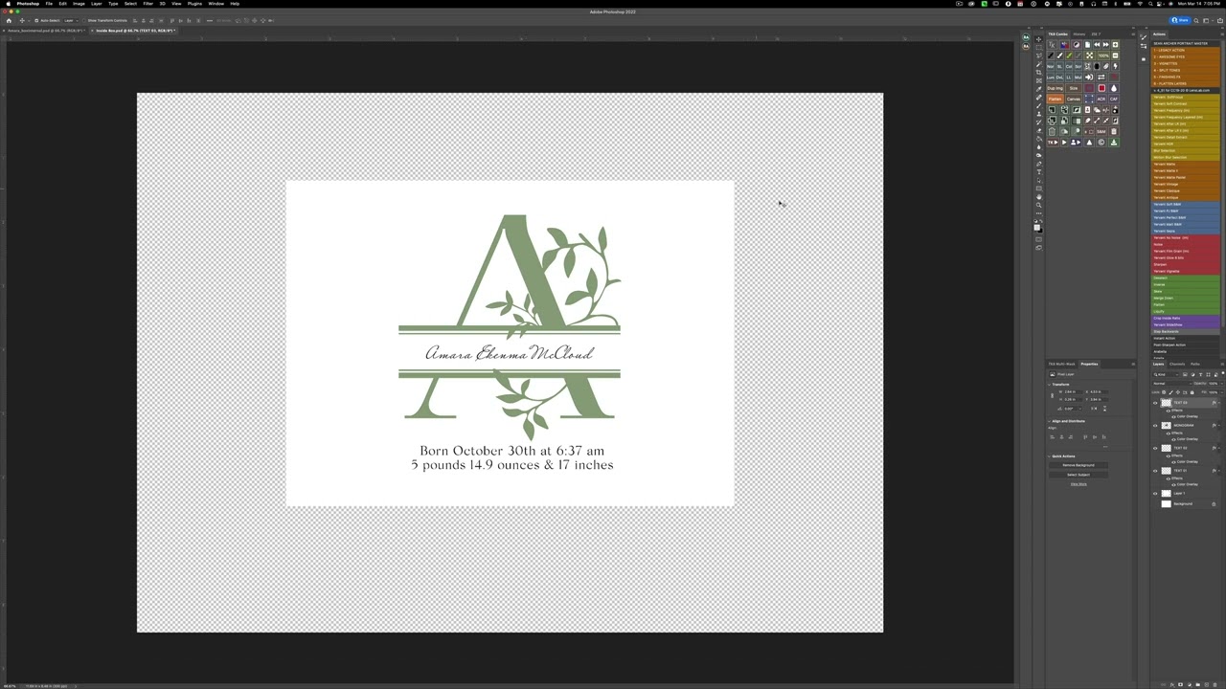Image resolution: width=1226 pixels, height=689 pixels.
Task: Click the foreground color swatch
Action: tap(1036, 227)
